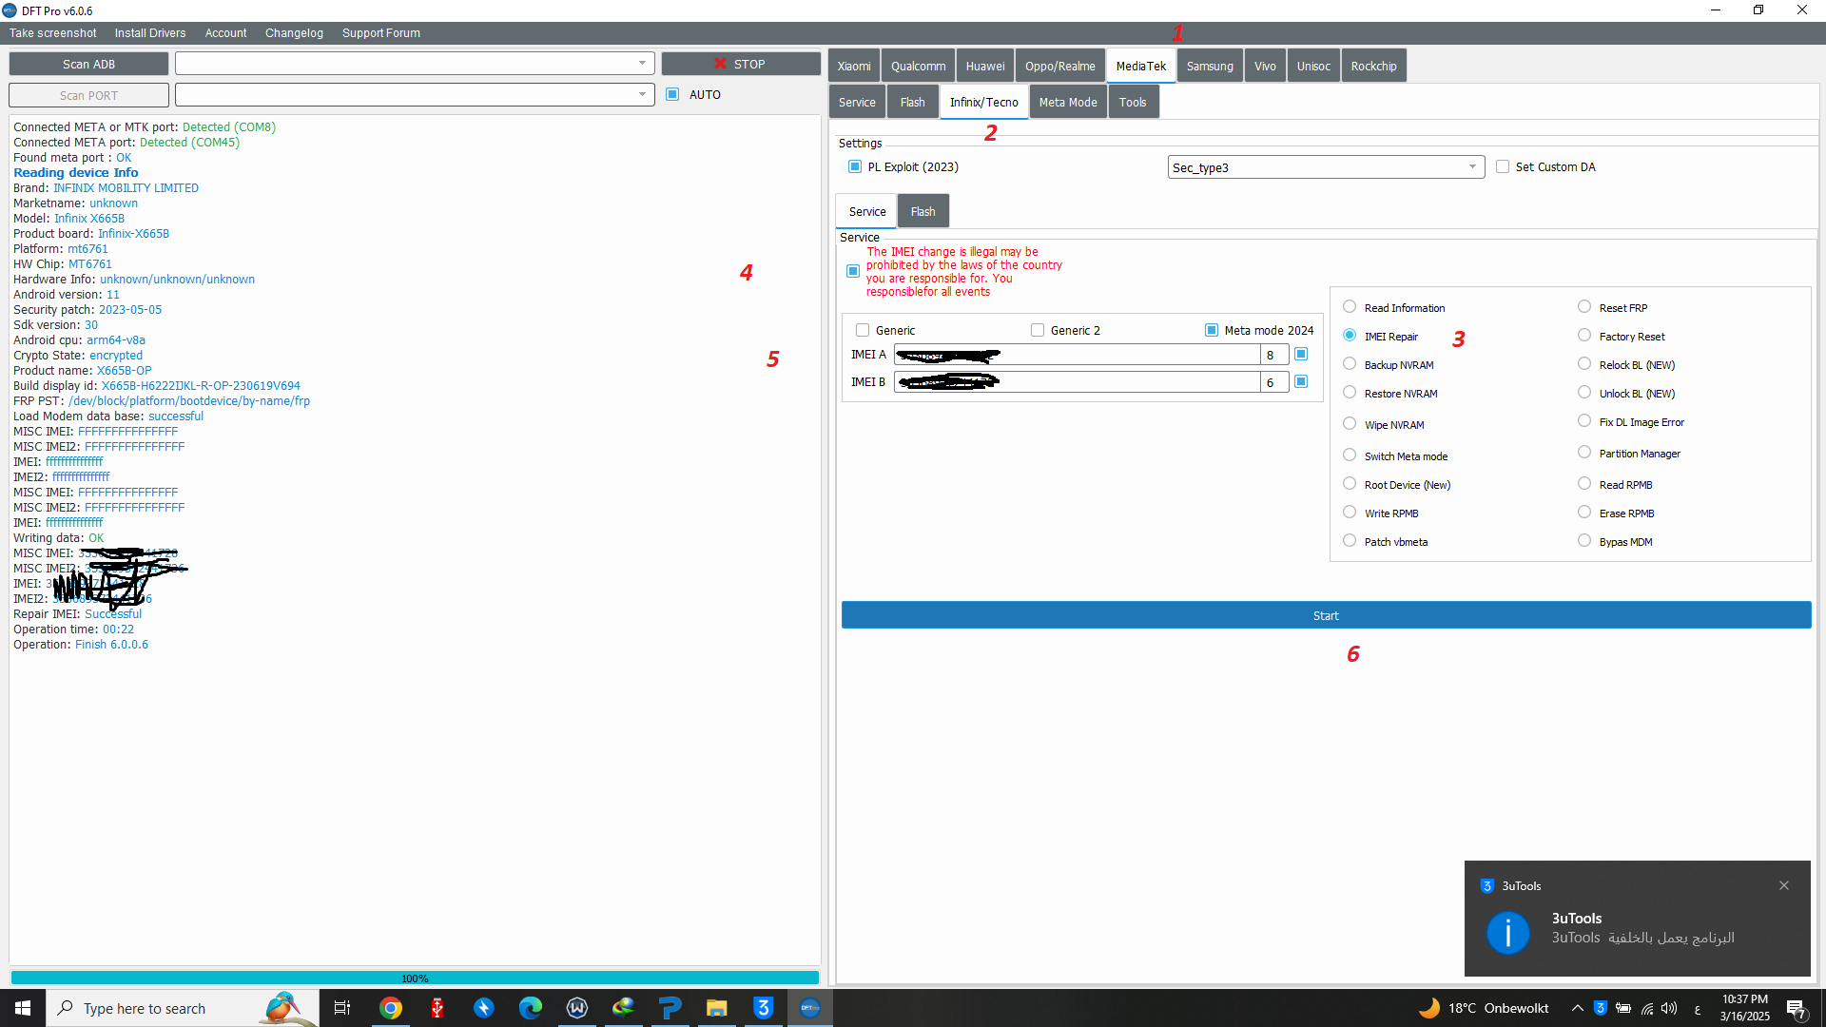Open the Meta Mode tab
This screenshot has width=1826, height=1027.
coord(1068,102)
